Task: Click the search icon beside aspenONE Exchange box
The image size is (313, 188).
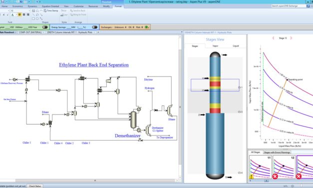Action: tap(308, 6)
